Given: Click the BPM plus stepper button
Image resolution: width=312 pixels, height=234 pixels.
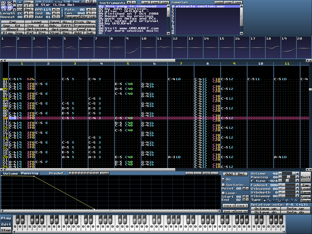Looking at the screenshot, I should click(54, 9).
